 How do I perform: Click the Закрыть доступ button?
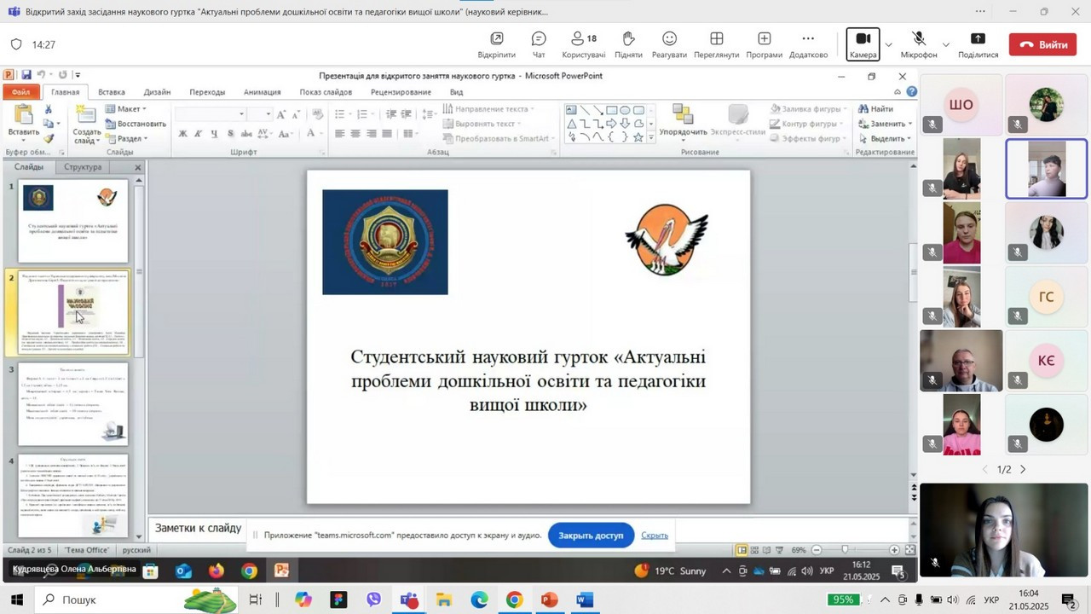click(x=591, y=536)
